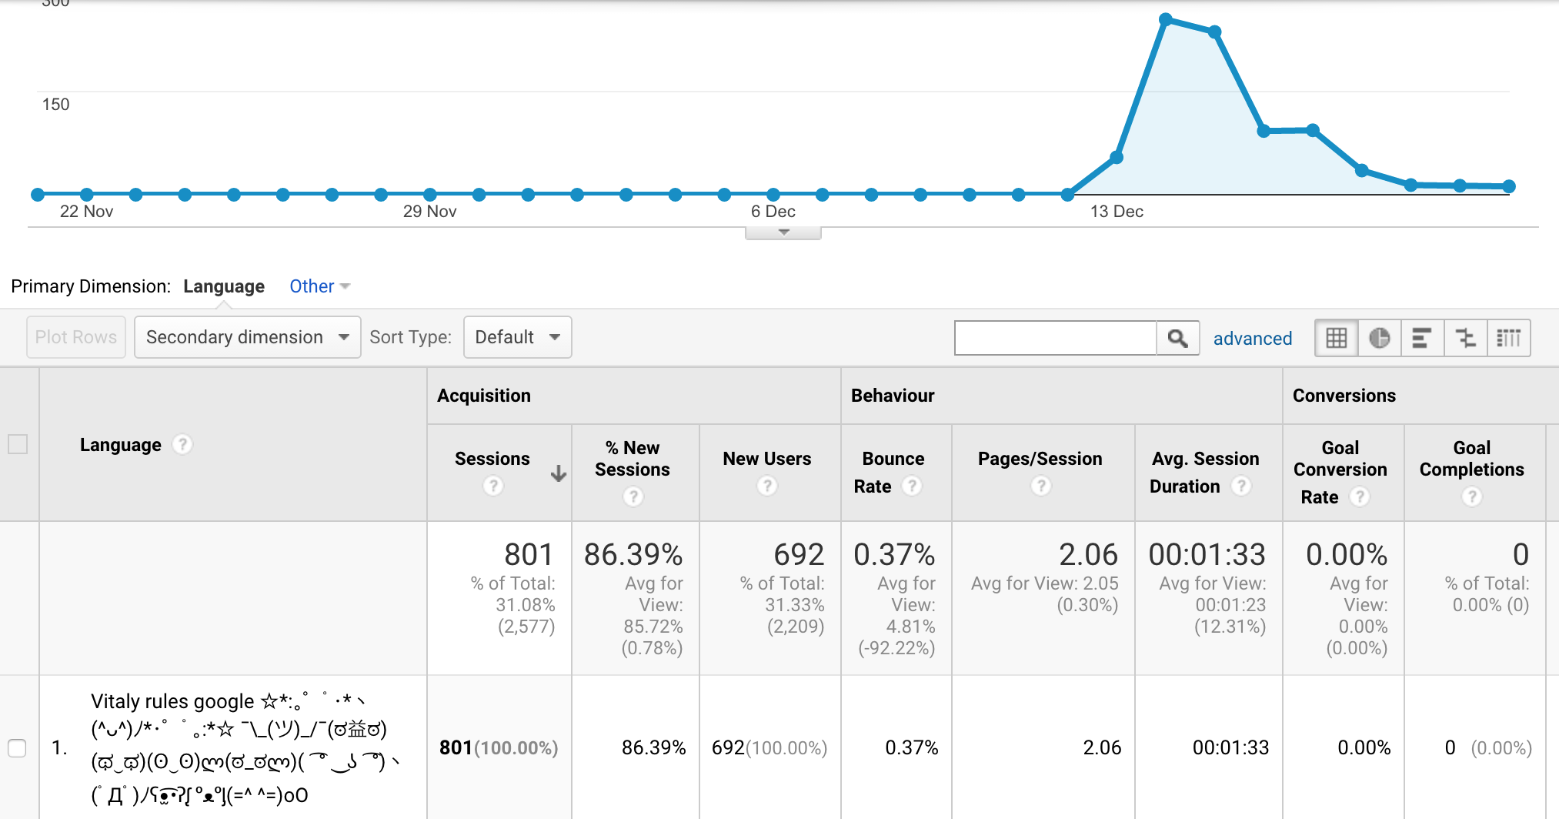This screenshot has width=1559, height=819.
Task: Open help icon under Pages/Session
Action: click(1041, 486)
